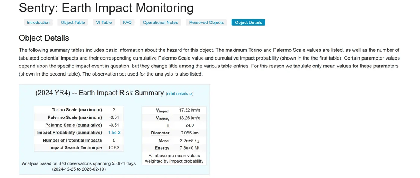Open the FAQ tab

pyautogui.click(x=127, y=22)
